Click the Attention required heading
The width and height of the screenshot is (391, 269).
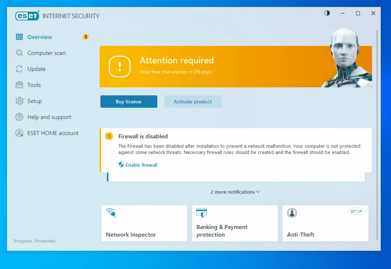[176, 60]
